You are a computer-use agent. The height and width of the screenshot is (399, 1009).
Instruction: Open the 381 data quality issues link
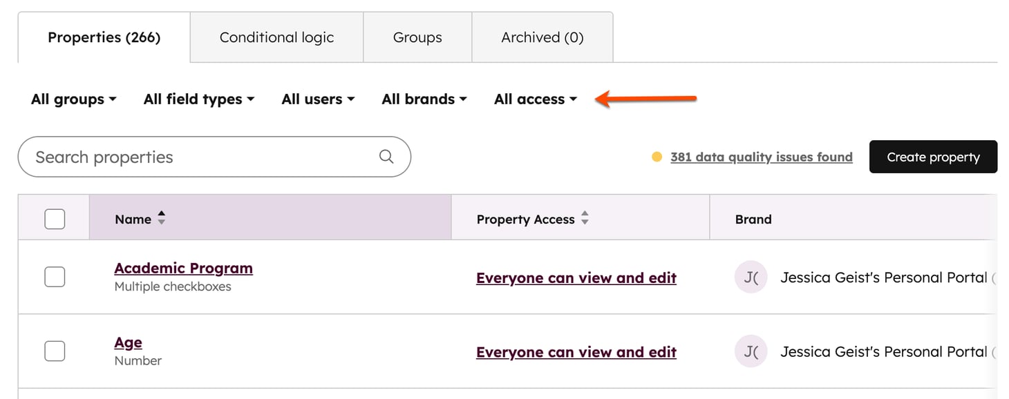[x=761, y=157]
